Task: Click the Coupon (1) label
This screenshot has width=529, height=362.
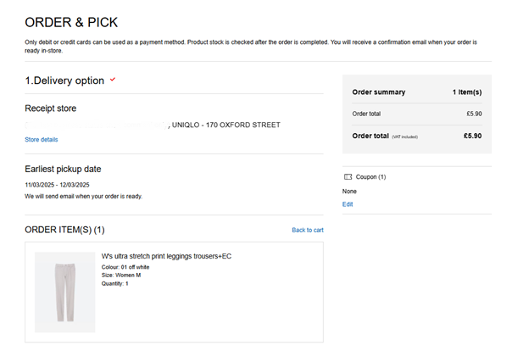Action: pyautogui.click(x=370, y=177)
